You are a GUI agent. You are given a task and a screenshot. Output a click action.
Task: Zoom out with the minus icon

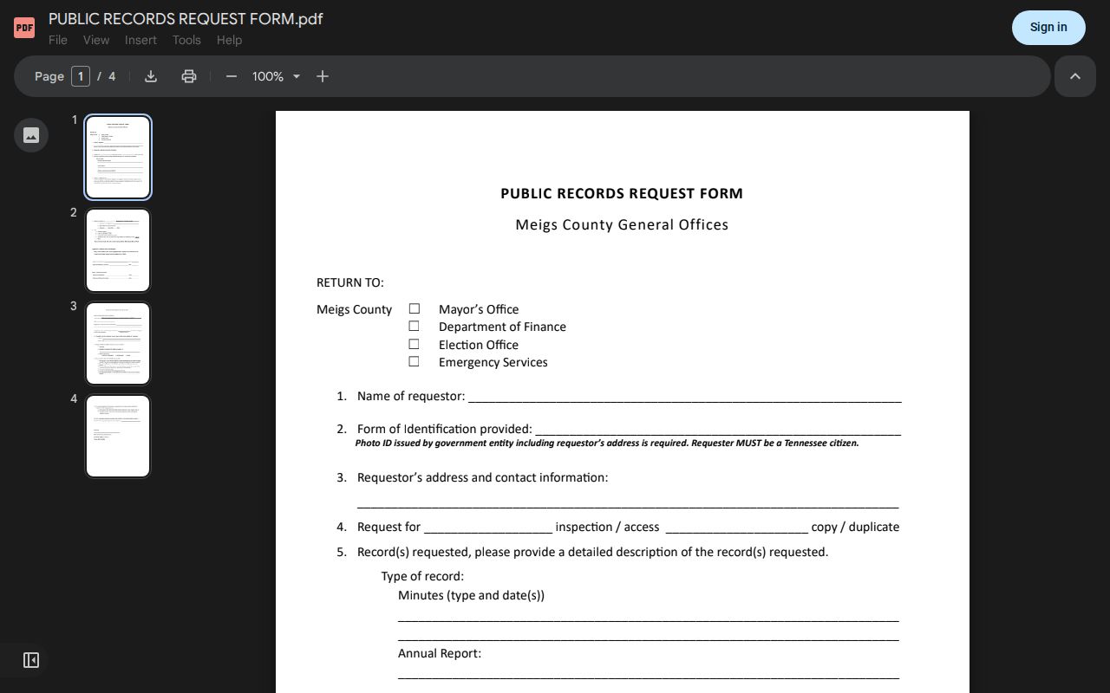(232, 76)
